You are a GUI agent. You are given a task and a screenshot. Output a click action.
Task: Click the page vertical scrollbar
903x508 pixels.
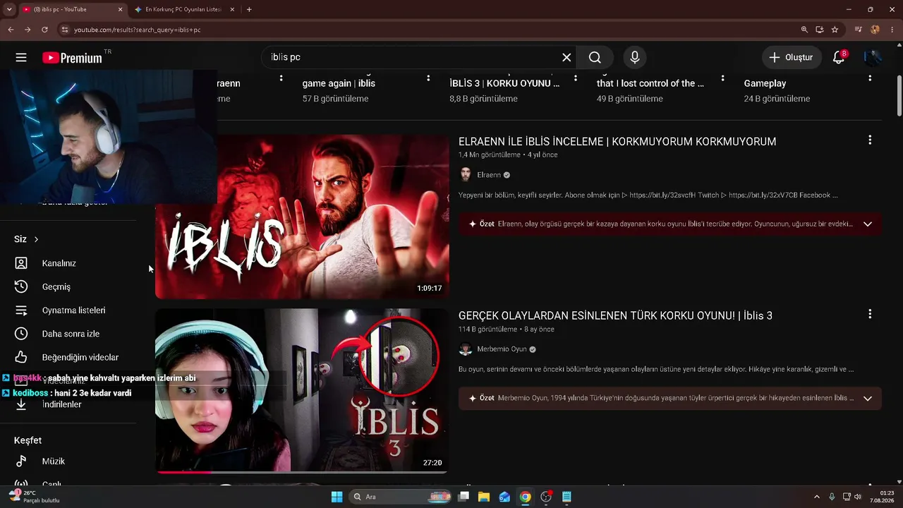[x=899, y=95]
